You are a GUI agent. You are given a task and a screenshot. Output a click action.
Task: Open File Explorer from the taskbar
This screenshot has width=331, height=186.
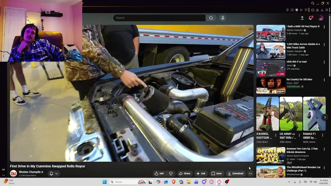click(189, 182)
